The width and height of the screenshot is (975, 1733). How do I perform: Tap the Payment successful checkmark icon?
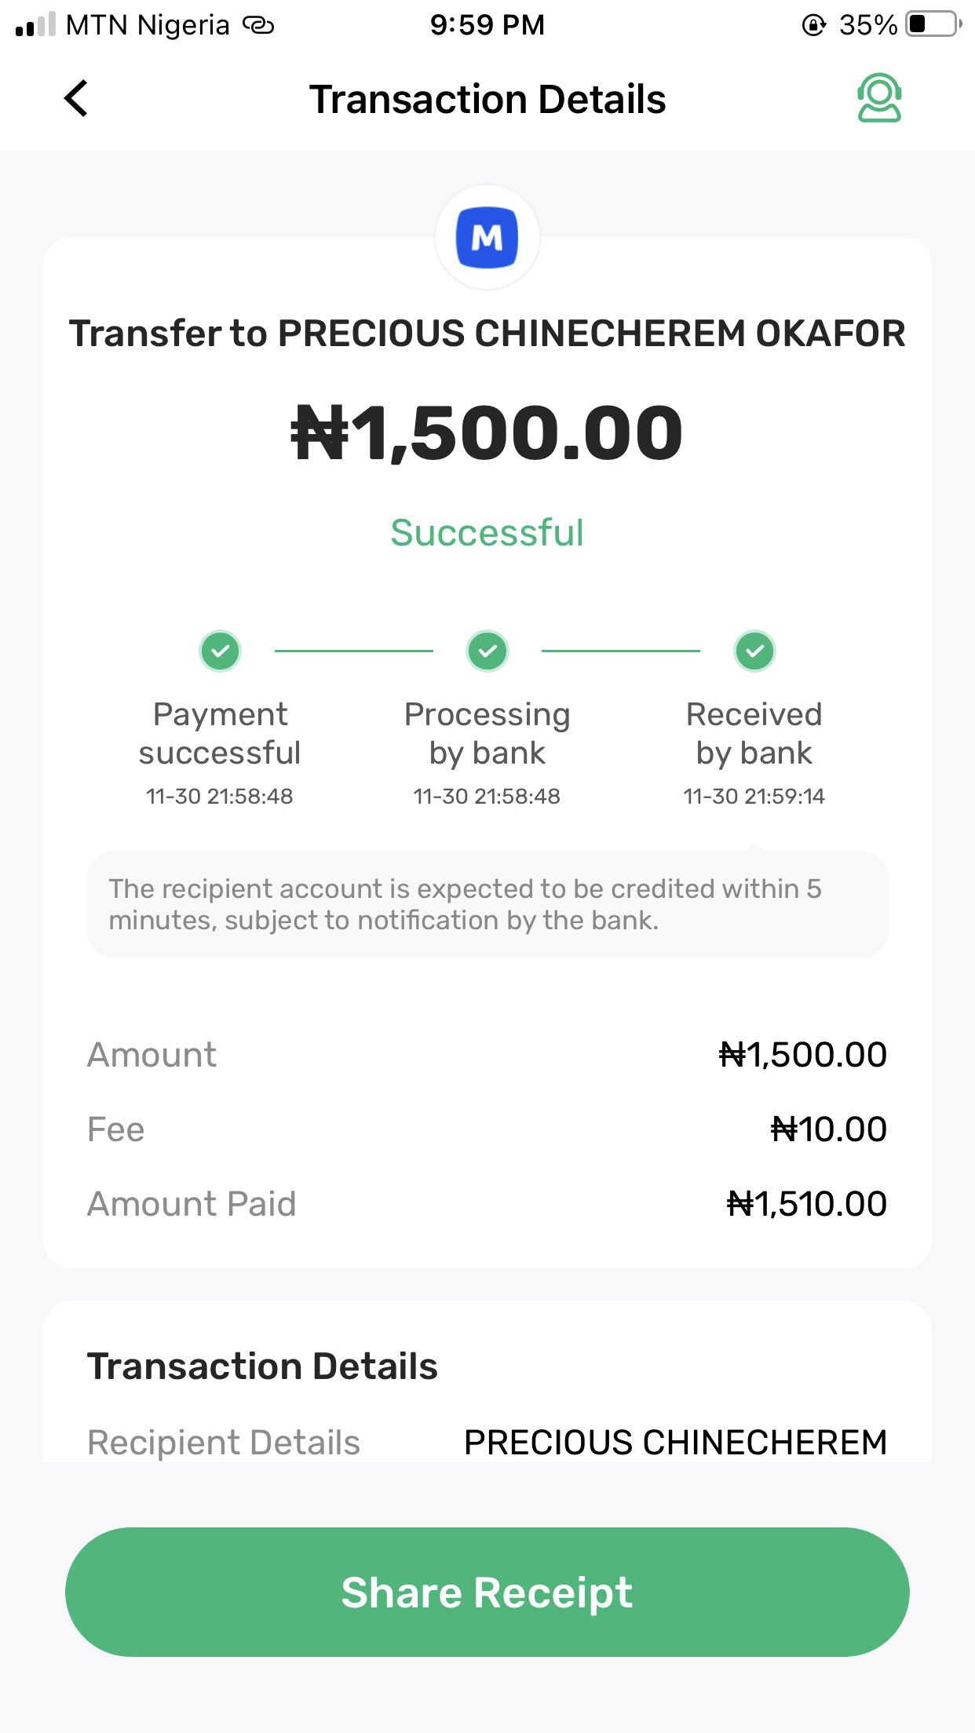(221, 651)
